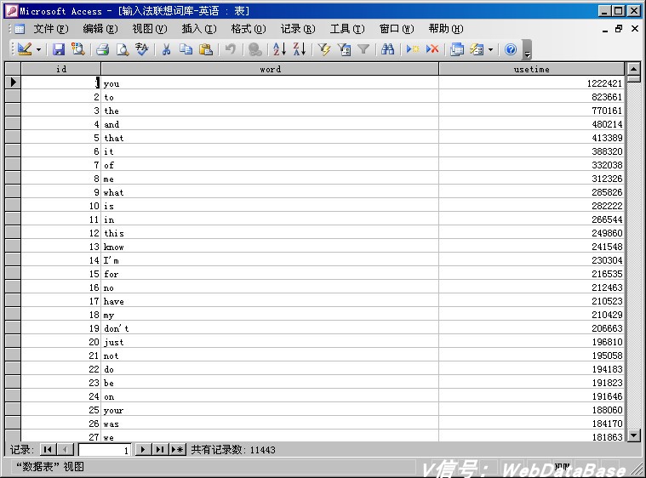
Task: Go to previous record navigation button
Action: (x=66, y=449)
